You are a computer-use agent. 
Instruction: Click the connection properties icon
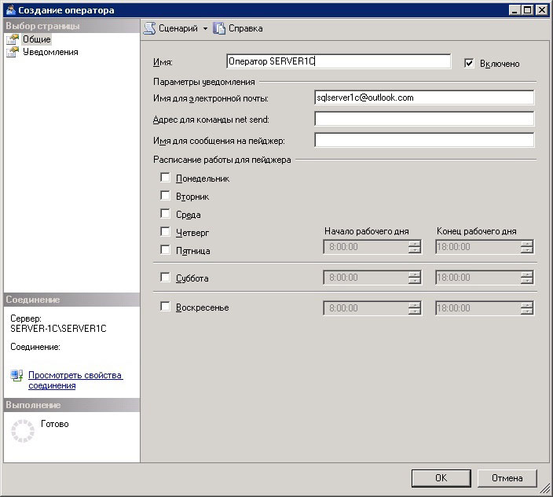(x=17, y=376)
